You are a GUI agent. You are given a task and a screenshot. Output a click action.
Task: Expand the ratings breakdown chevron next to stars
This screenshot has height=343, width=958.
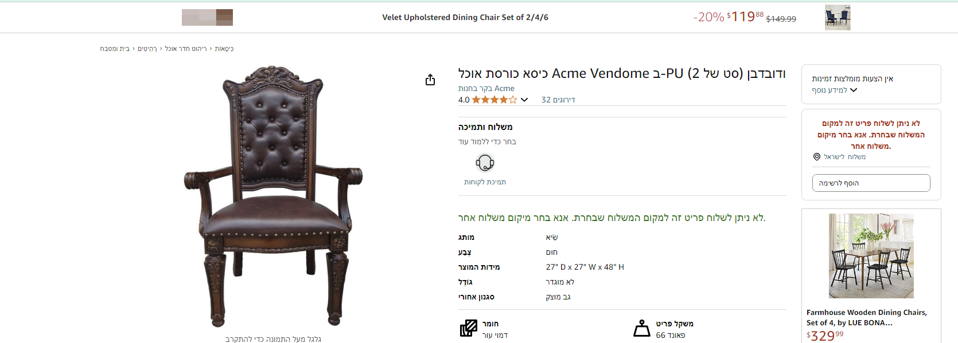[x=524, y=100]
